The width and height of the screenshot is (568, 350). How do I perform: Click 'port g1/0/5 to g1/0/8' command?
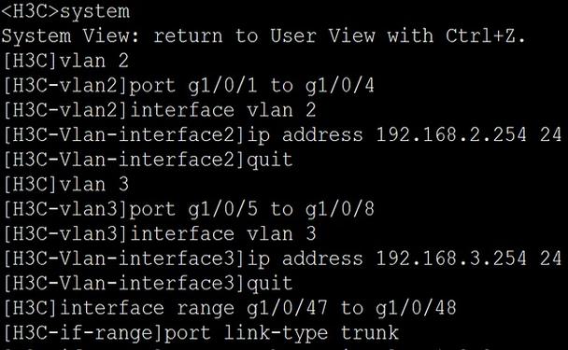251,209
